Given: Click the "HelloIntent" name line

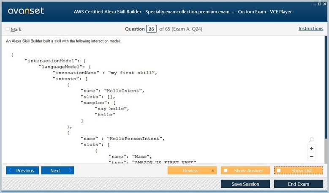Looking at the screenshot, I should (112, 91).
